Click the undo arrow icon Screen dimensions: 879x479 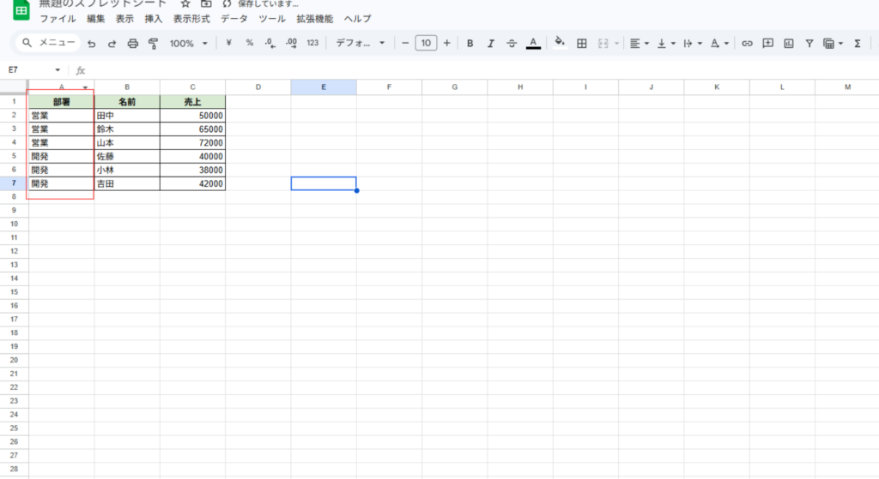click(91, 43)
